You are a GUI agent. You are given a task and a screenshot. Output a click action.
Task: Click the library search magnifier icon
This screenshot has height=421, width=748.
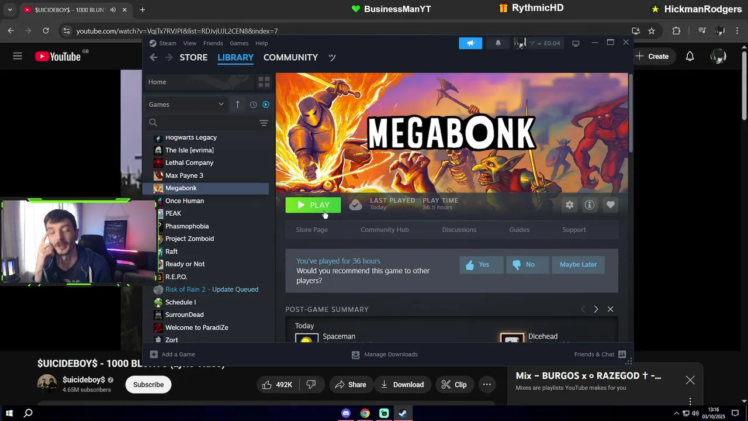pyautogui.click(x=153, y=123)
